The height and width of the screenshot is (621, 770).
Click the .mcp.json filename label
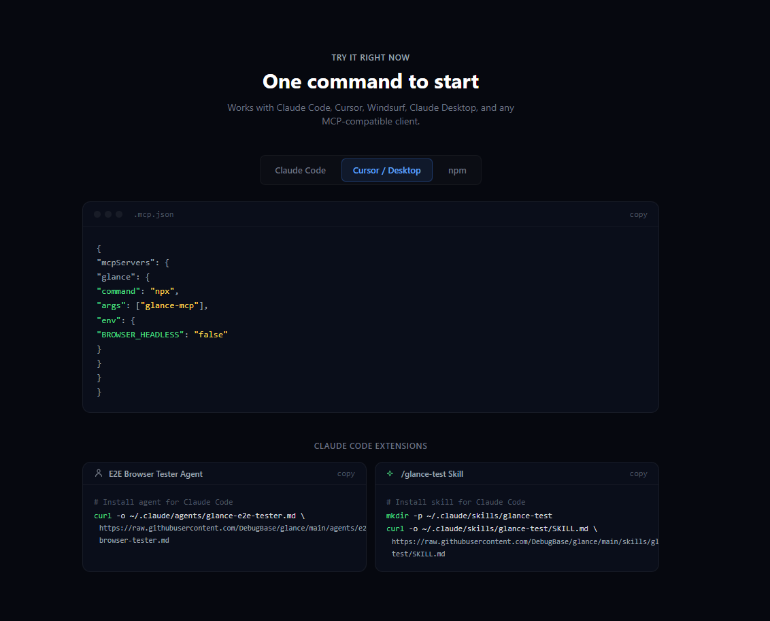tap(154, 214)
